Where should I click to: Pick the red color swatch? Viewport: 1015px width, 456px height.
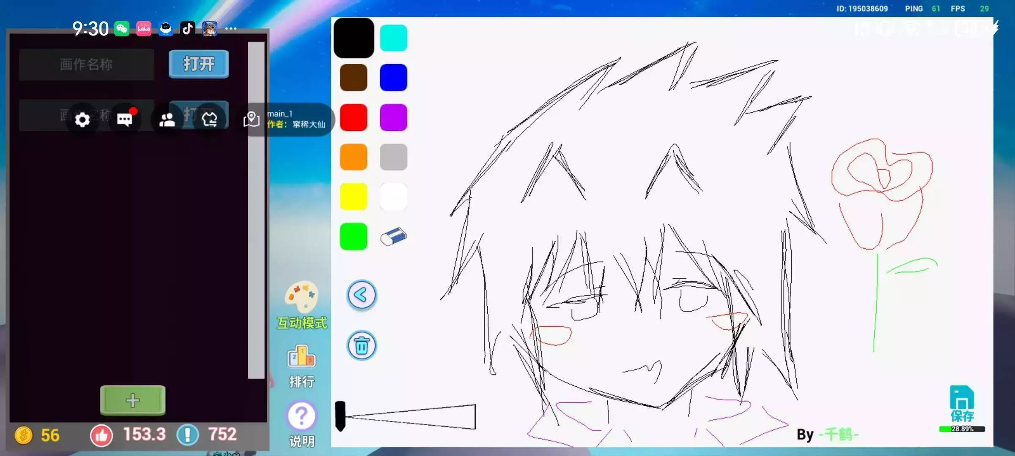tap(354, 117)
